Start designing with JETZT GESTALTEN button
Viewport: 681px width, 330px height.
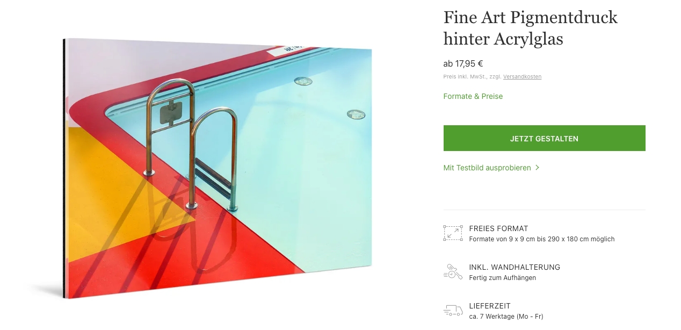coord(544,138)
